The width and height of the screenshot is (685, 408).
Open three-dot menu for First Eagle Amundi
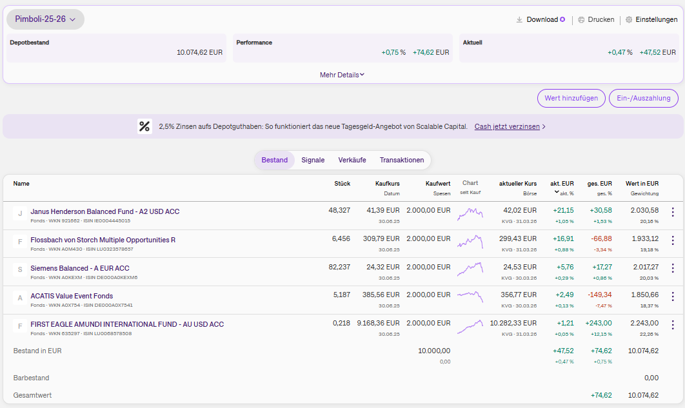coord(673,325)
